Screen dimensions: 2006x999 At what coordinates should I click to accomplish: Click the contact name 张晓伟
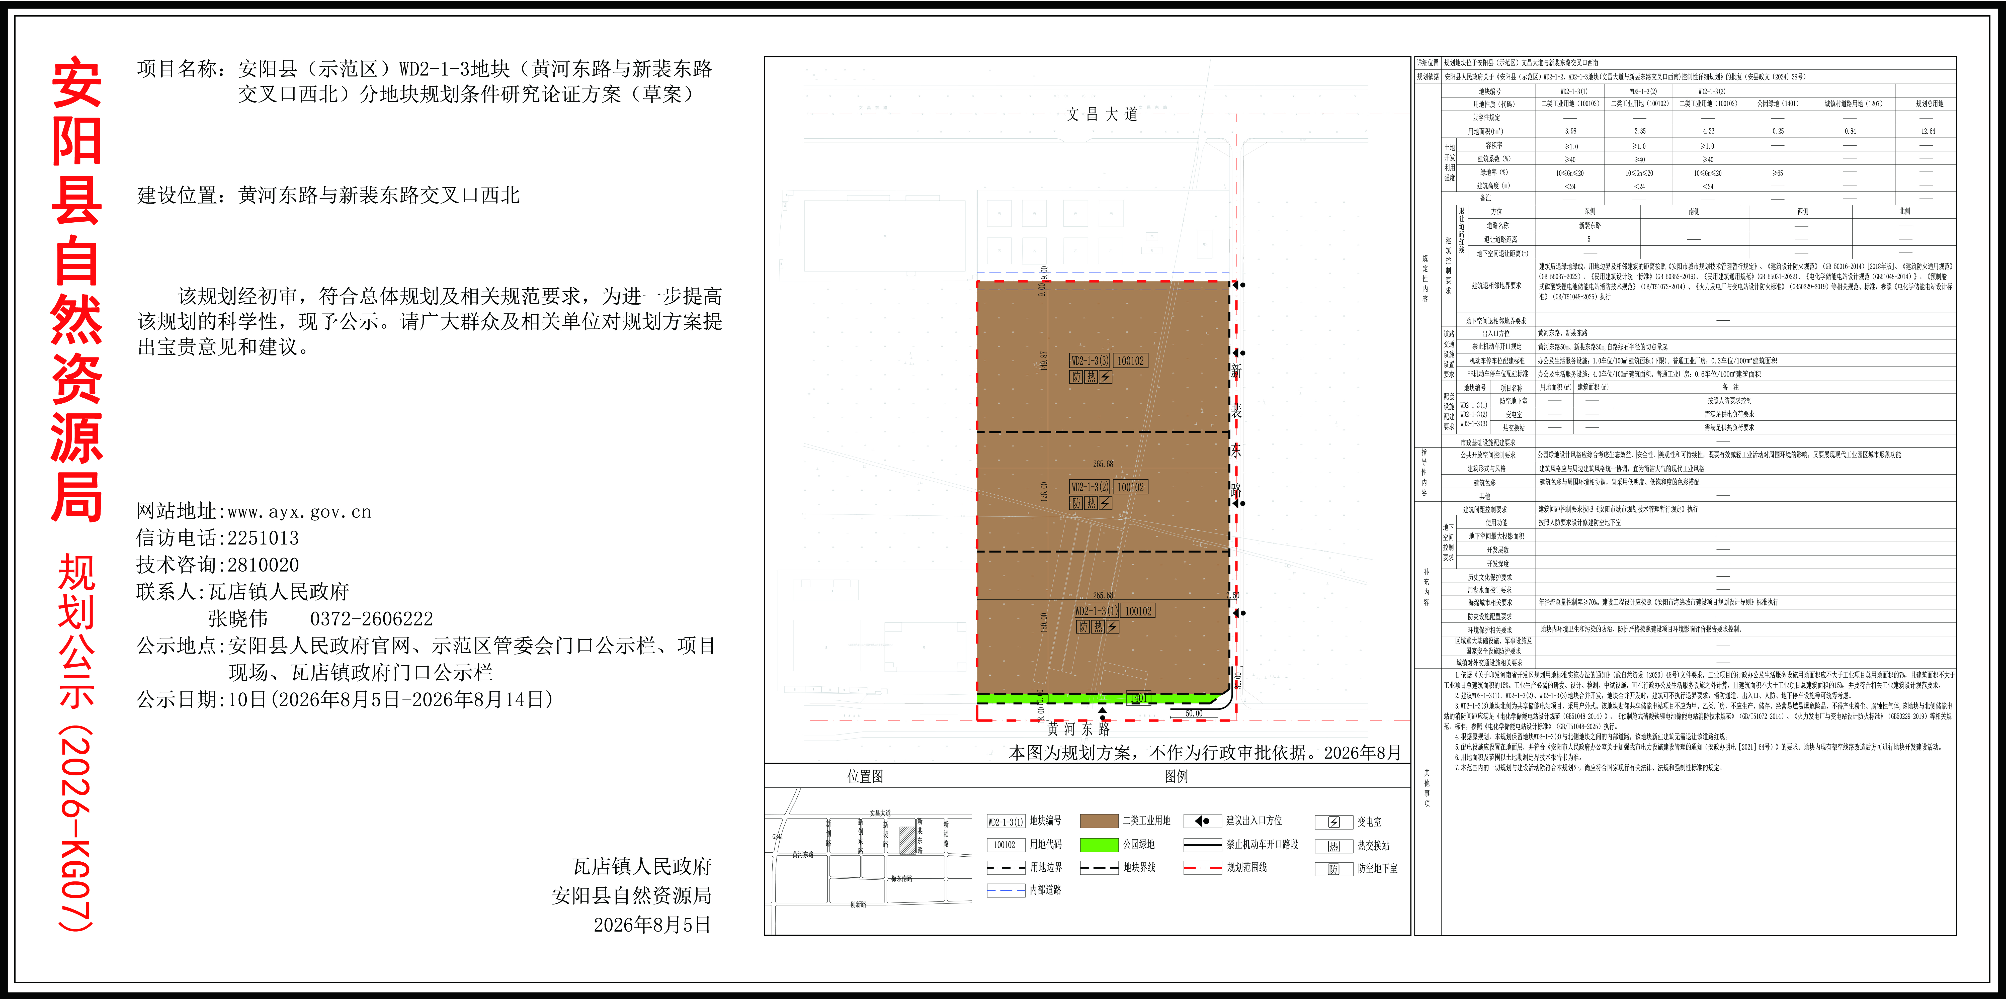pos(238,619)
